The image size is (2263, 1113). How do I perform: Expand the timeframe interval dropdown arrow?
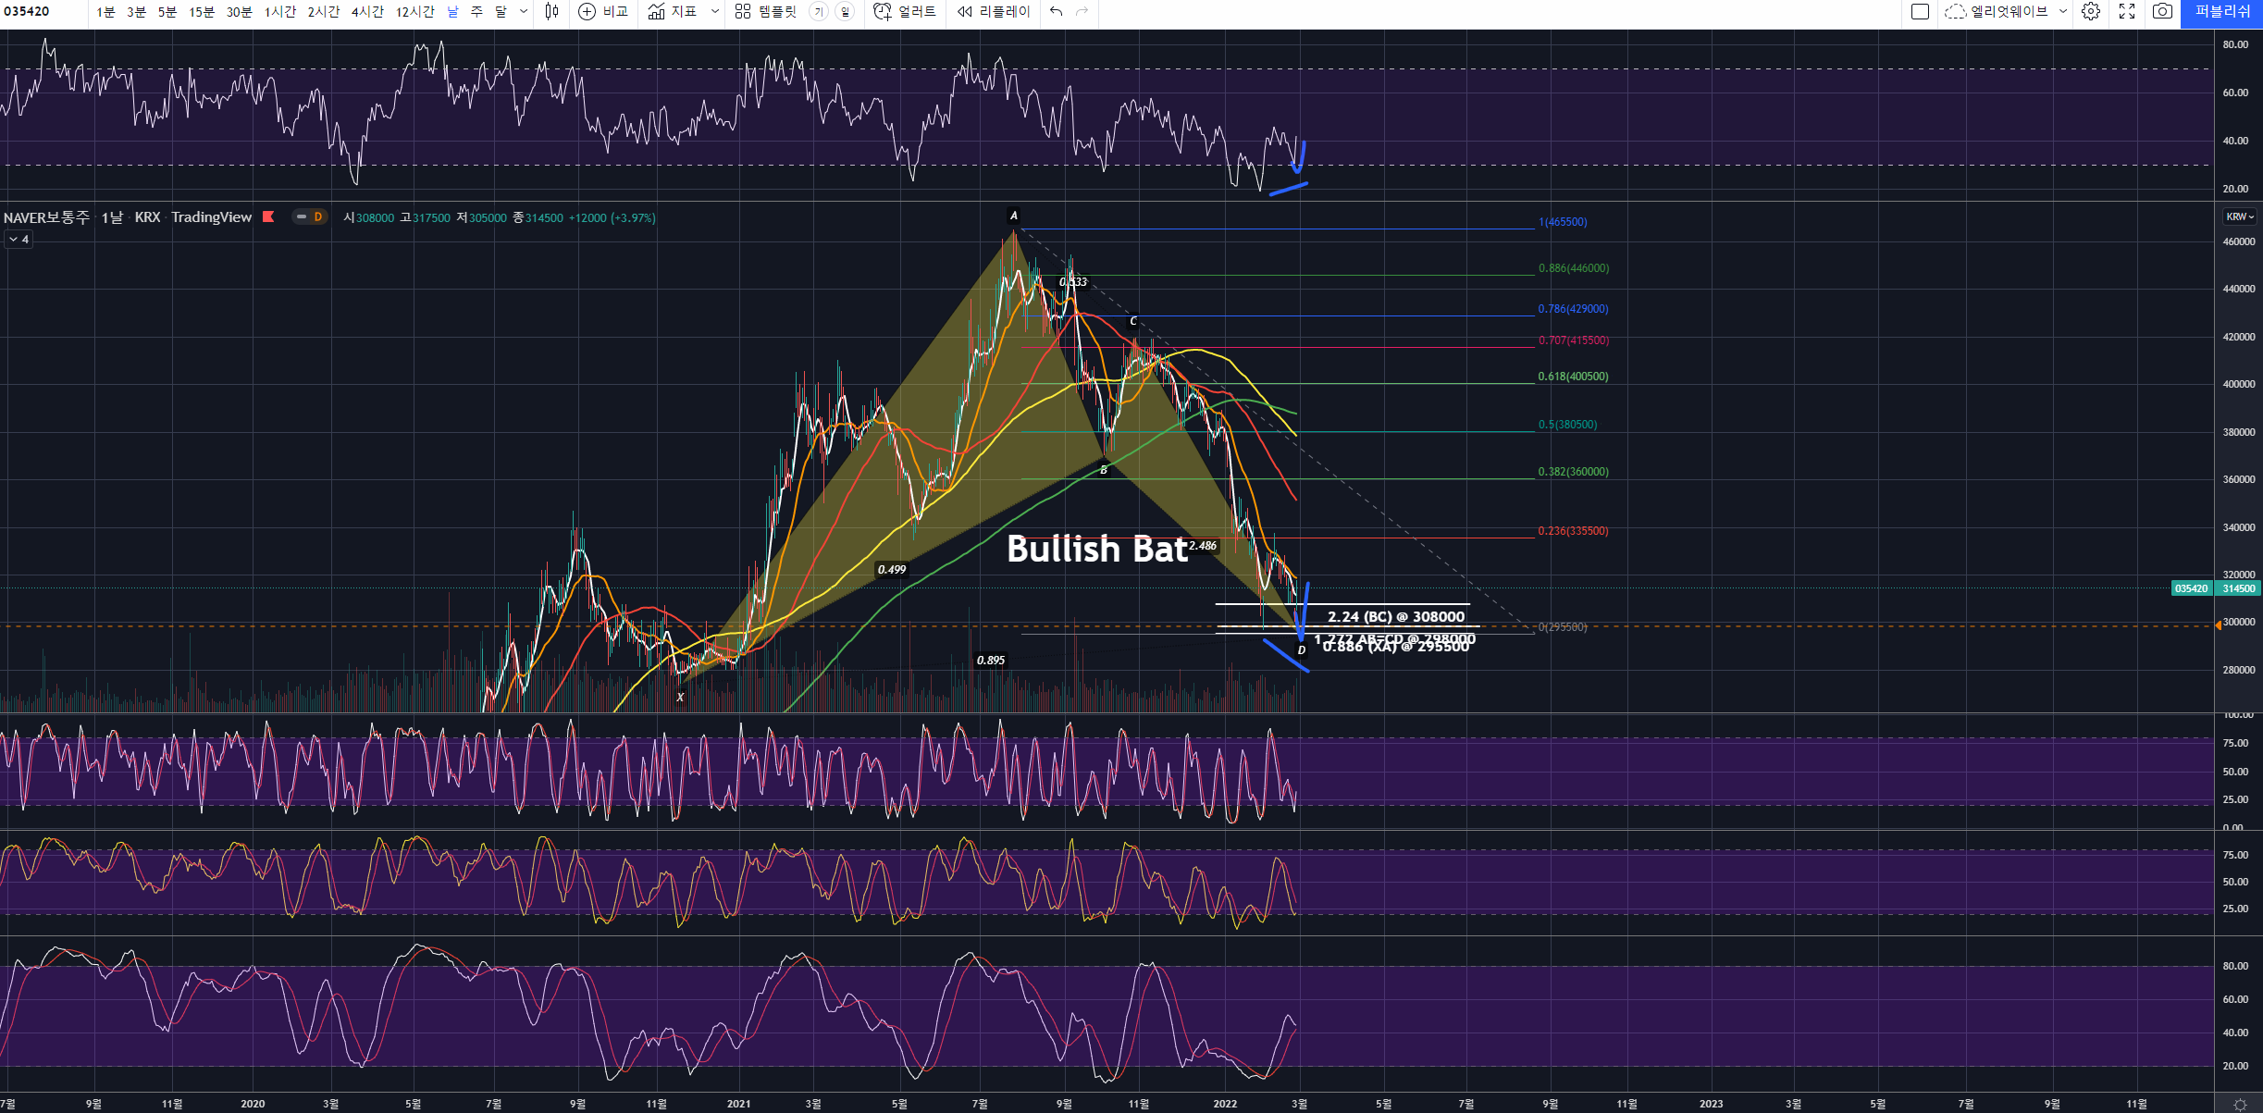(x=524, y=12)
